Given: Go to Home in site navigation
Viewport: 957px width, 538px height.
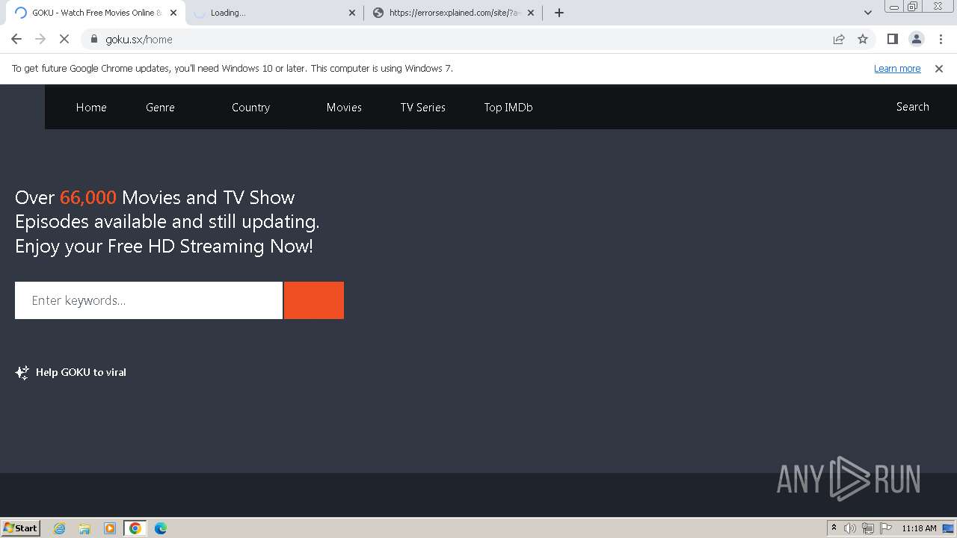Looking at the screenshot, I should (91, 108).
